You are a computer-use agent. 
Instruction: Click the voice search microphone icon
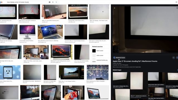point(53,2)
